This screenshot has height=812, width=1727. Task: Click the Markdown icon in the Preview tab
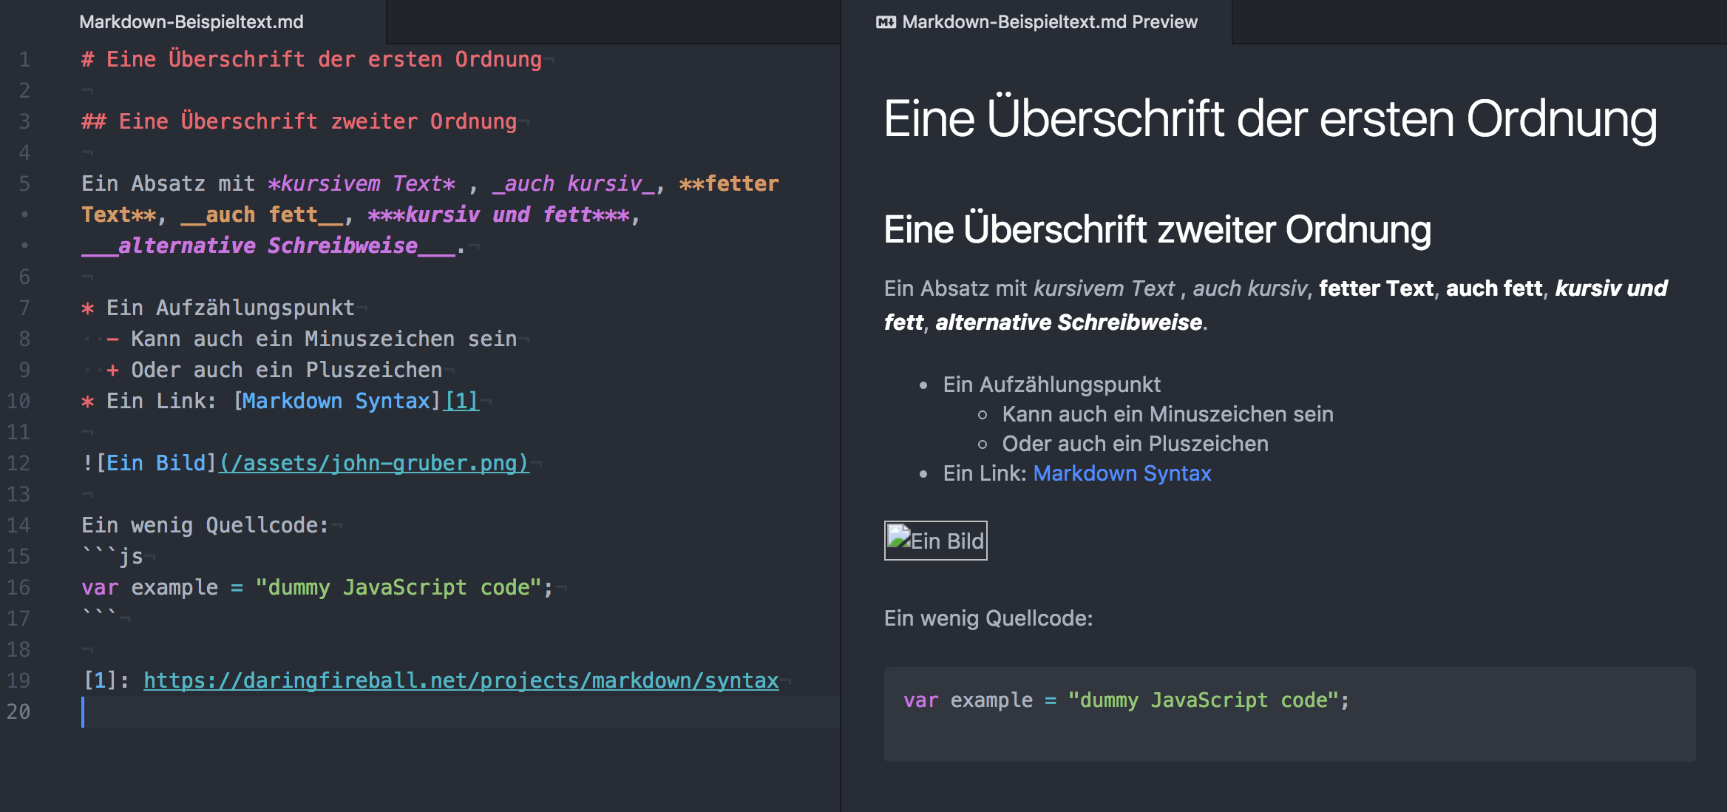(886, 22)
